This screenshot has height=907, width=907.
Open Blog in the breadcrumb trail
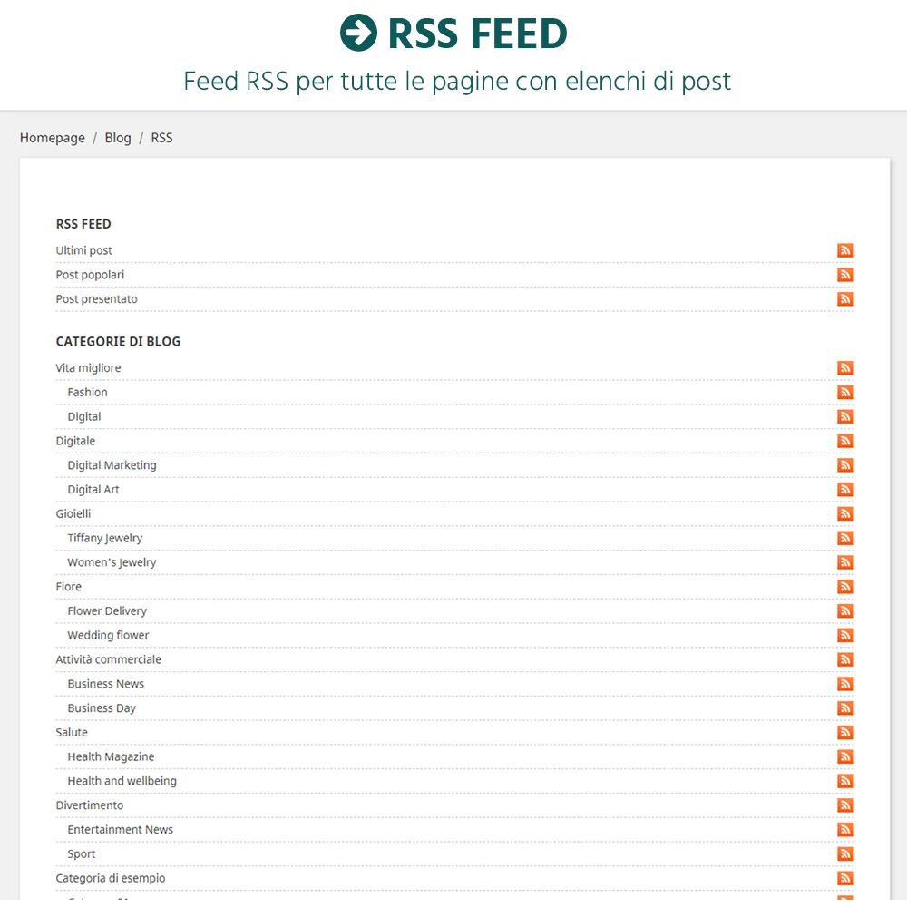tap(118, 138)
